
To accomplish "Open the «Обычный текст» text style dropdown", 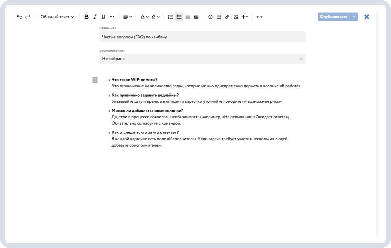I will [x=57, y=17].
